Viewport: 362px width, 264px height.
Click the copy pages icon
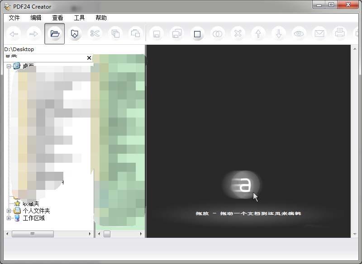pyautogui.click(x=116, y=33)
